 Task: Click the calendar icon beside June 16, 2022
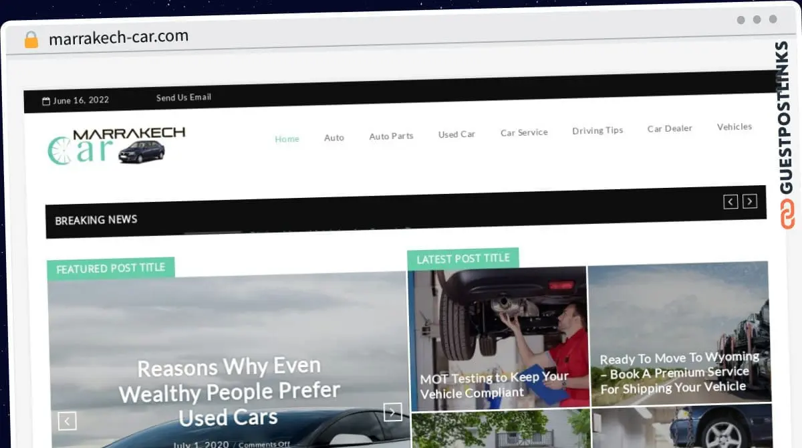[x=46, y=101]
